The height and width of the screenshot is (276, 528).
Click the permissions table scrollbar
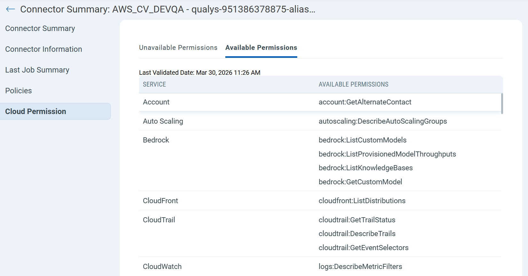coord(502,103)
